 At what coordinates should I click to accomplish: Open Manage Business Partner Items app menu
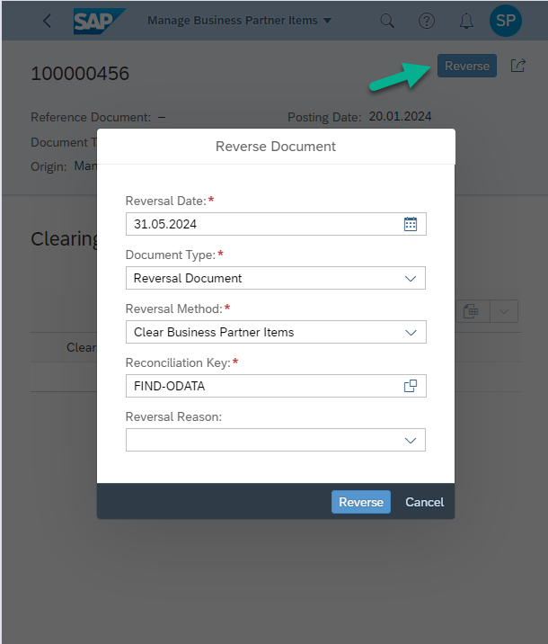tap(240, 21)
